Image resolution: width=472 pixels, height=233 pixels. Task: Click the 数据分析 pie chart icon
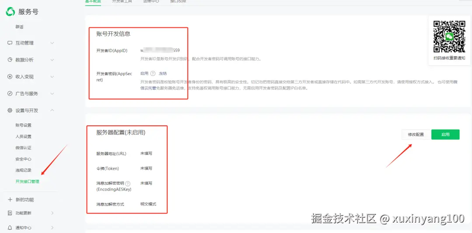(10, 60)
